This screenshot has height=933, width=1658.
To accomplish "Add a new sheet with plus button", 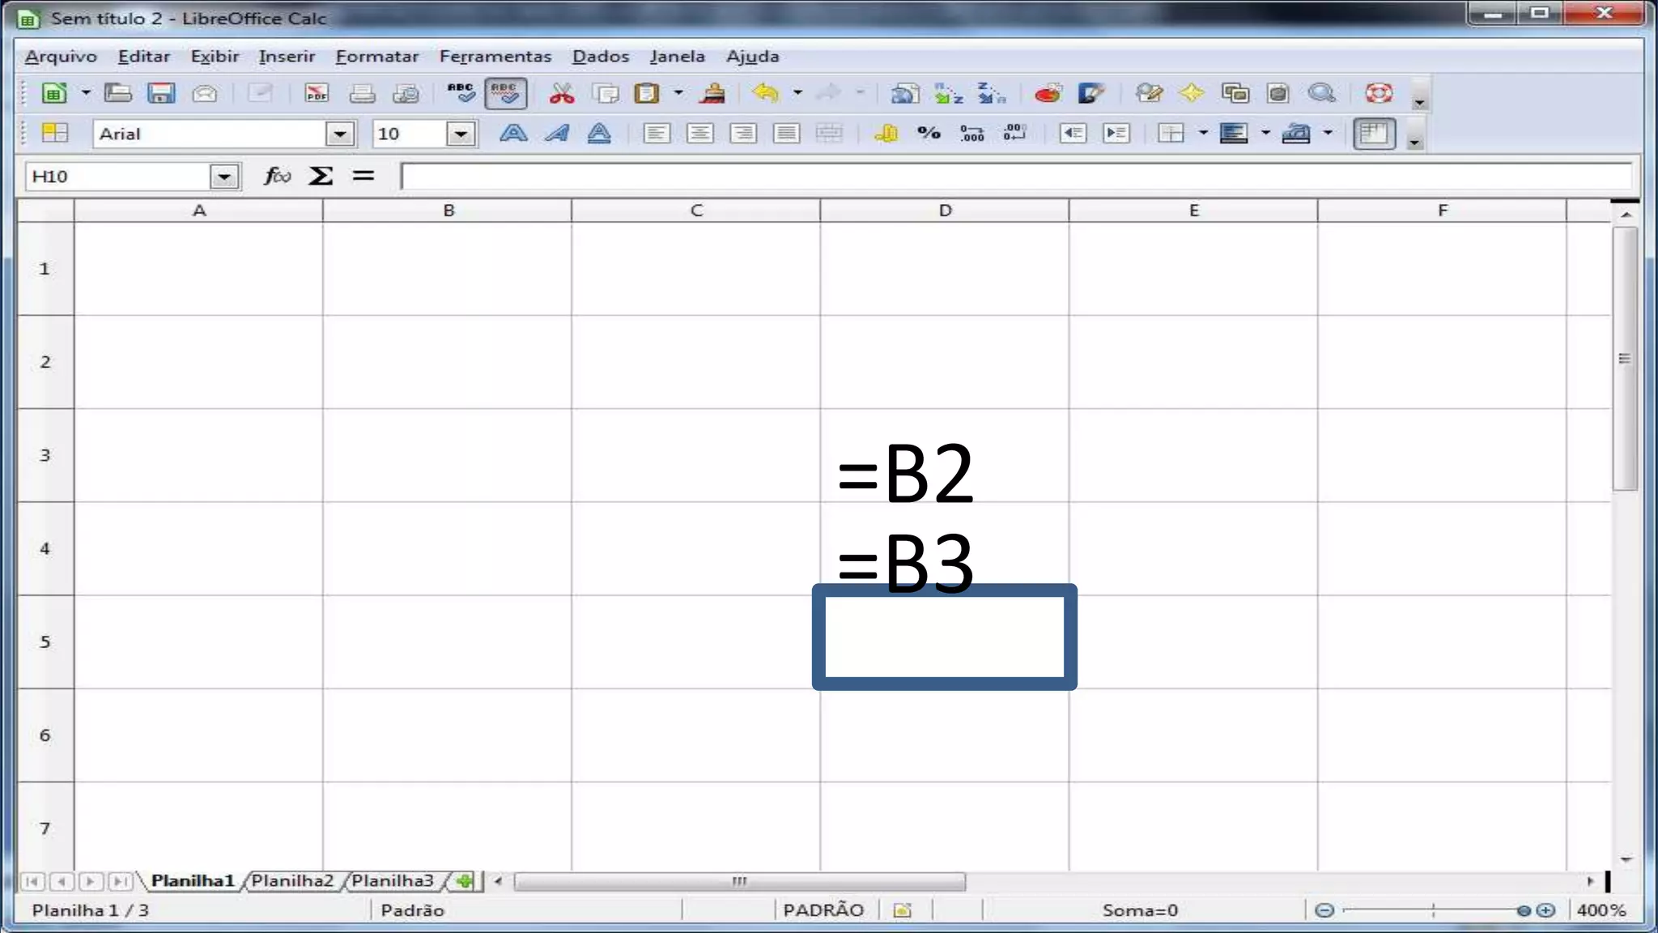I will 464,881.
